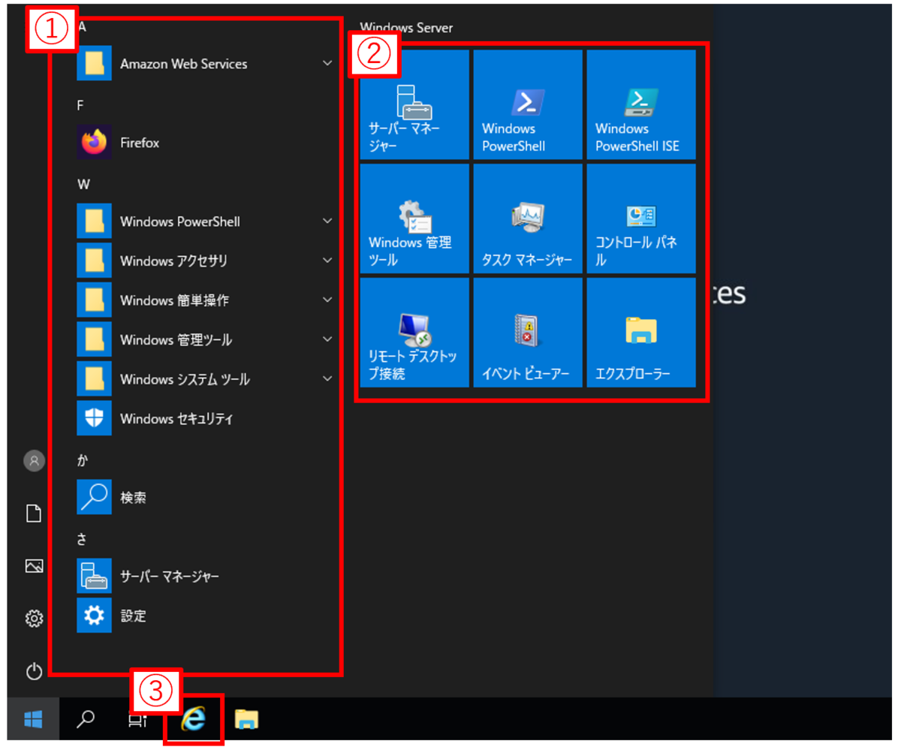
Task: Click the Power button in left rail
Action: [x=34, y=671]
